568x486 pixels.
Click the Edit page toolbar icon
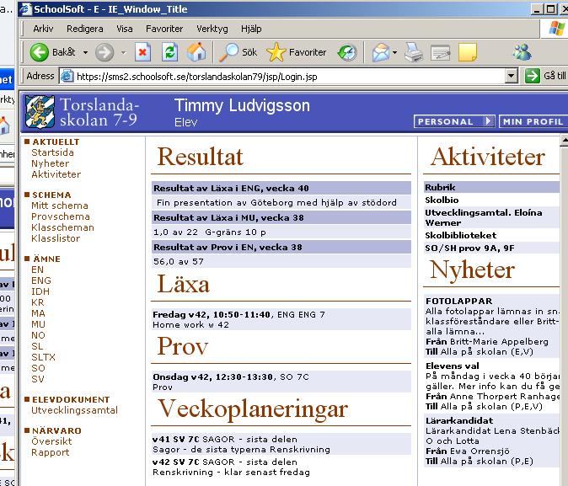(x=441, y=53)
